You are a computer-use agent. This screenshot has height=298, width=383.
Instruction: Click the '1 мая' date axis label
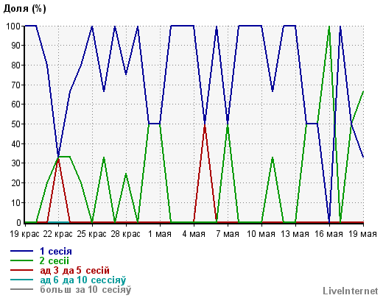pos(160,234)
